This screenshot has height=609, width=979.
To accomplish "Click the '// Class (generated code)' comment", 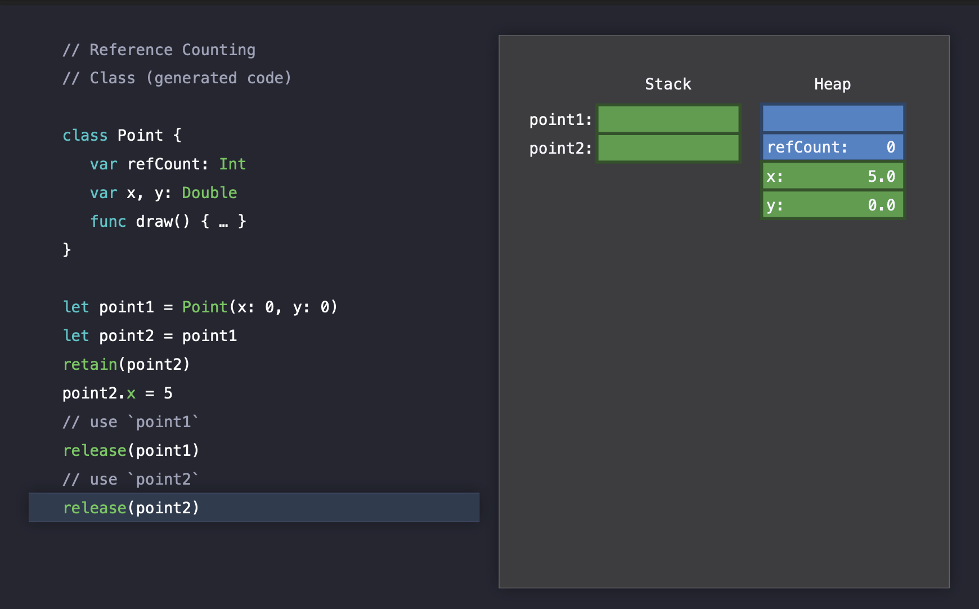I will (177, 78).
